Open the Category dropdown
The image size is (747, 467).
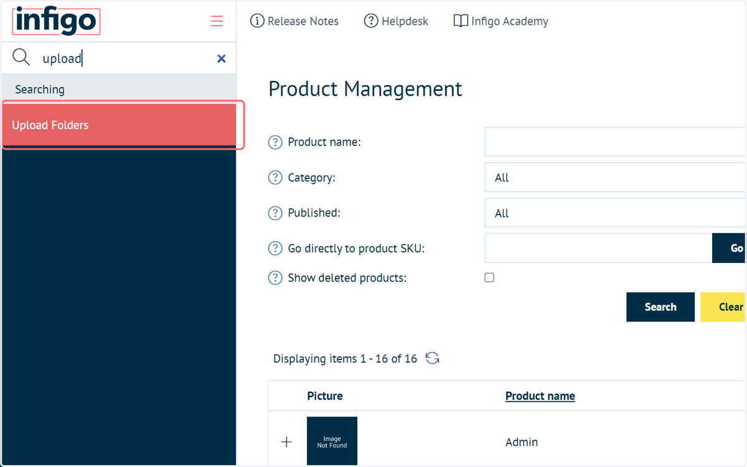click(615, 177)
